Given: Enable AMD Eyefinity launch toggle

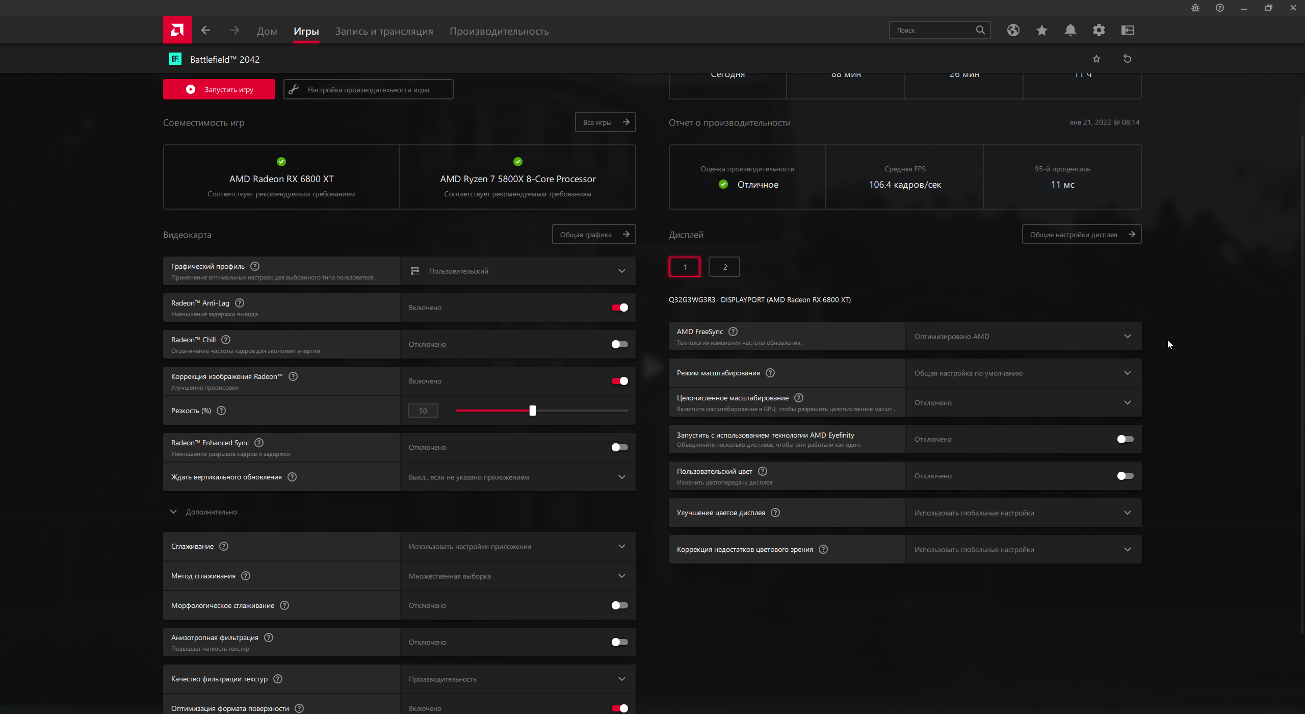Looking at the screenshot, I should [x=1125, y=439].
